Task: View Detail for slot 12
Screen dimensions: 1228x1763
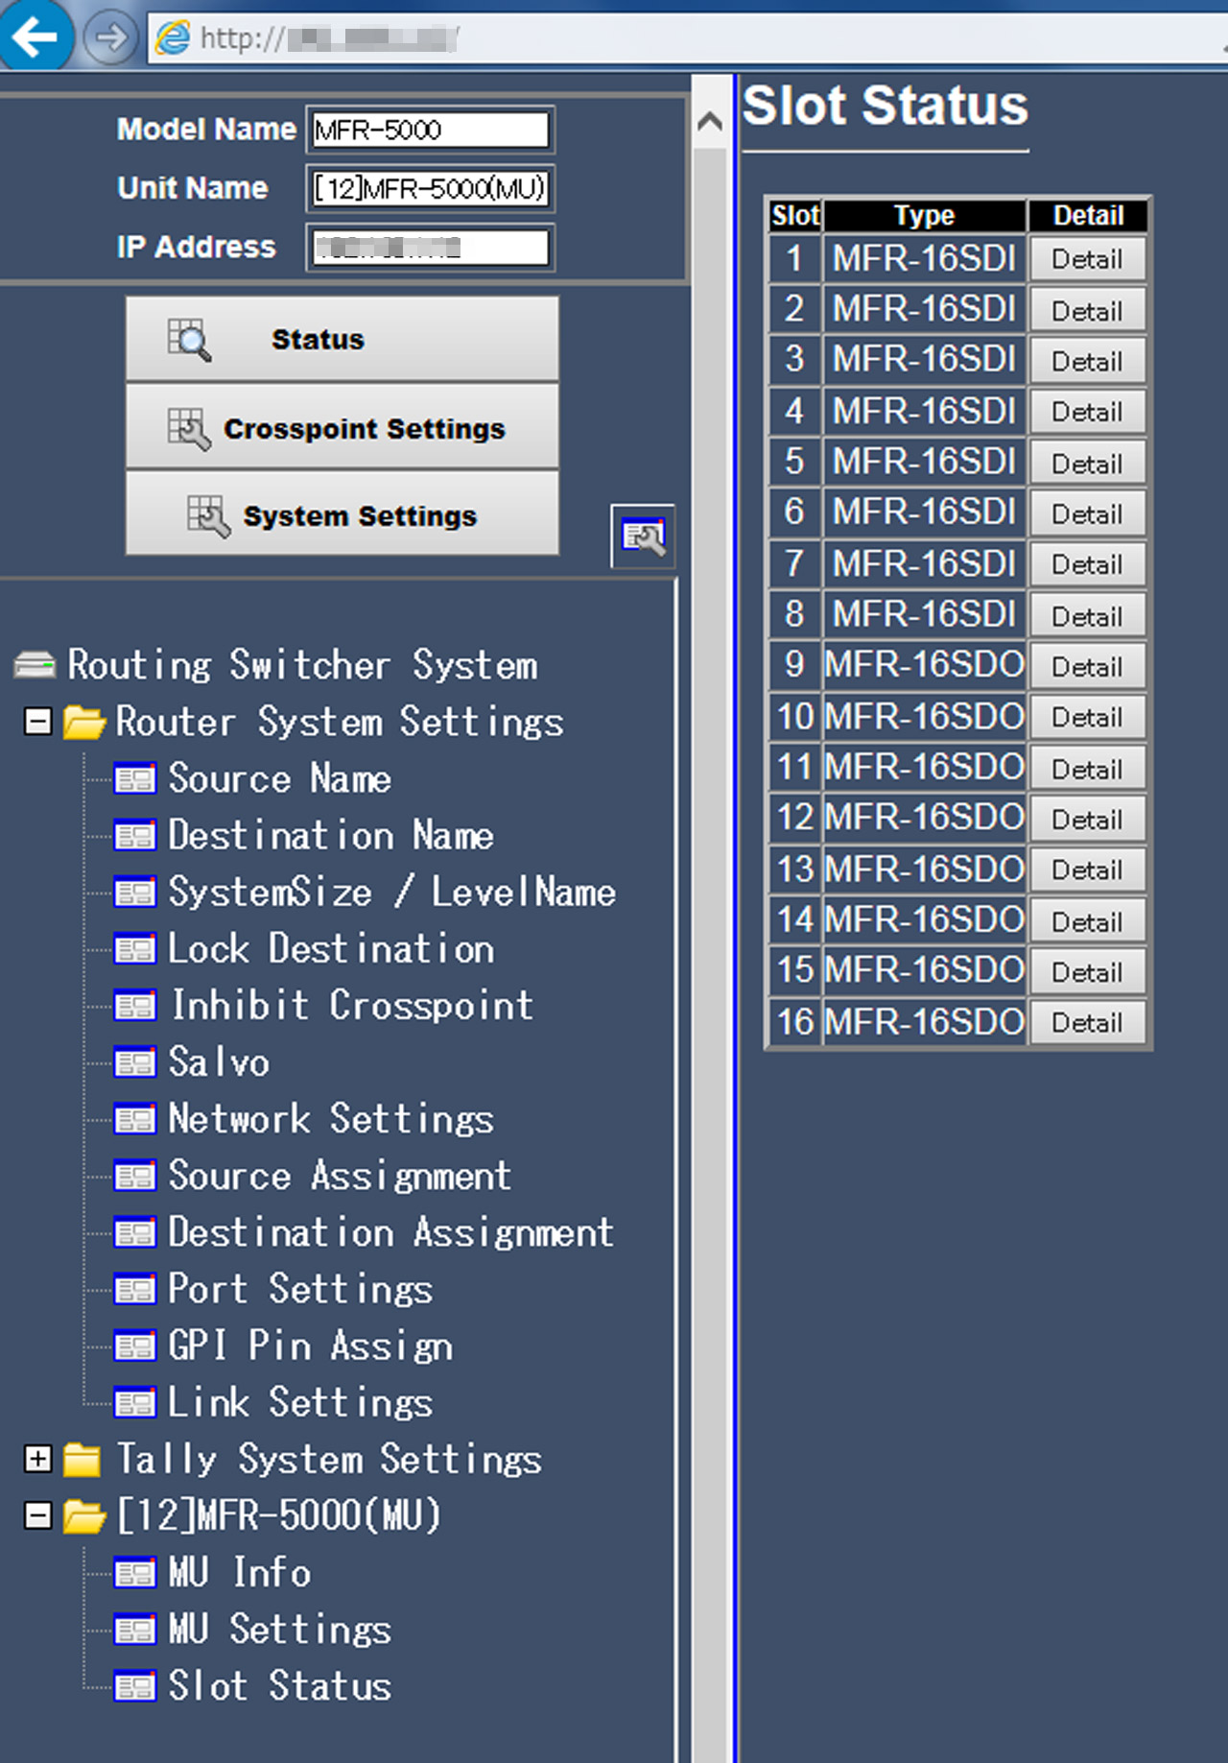Action: click(1087, 819)
